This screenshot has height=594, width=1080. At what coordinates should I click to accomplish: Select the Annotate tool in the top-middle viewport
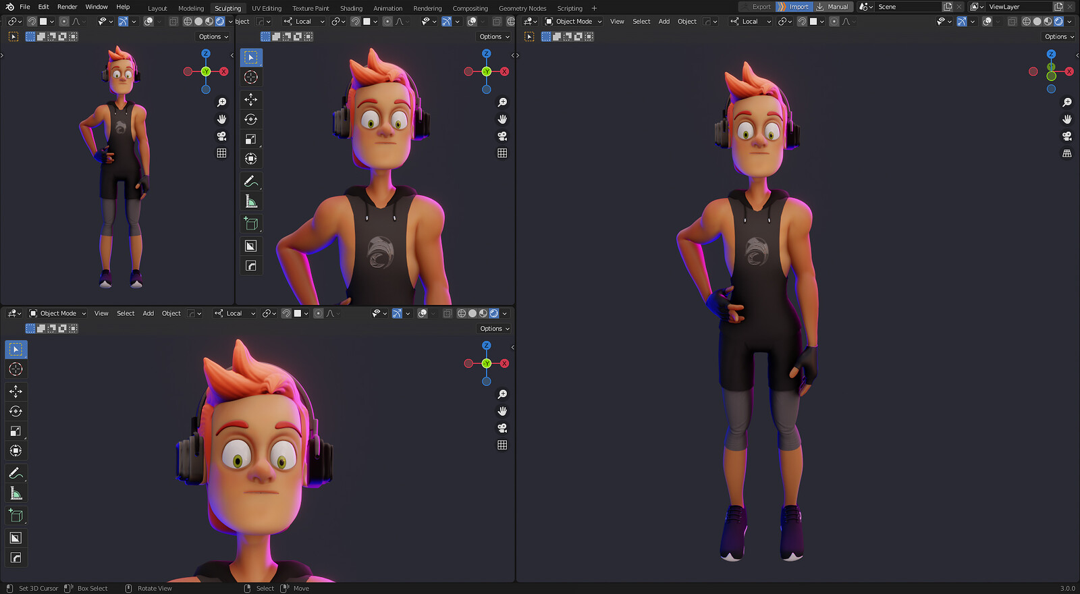[x=251, y=182]
